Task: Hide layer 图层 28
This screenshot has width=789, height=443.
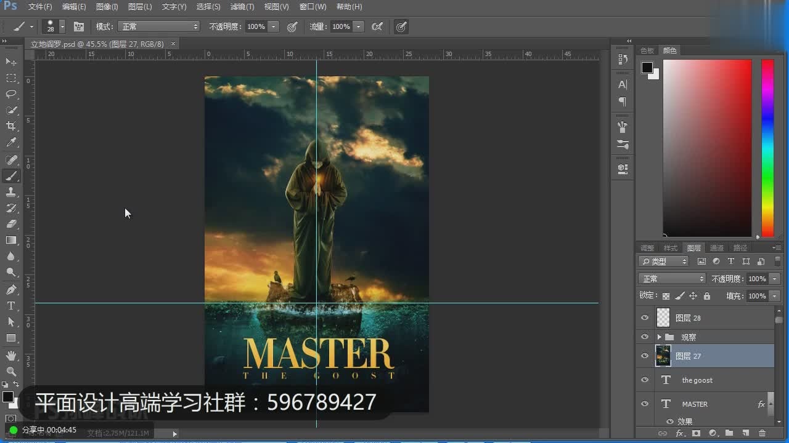Action: pos(645,318)
